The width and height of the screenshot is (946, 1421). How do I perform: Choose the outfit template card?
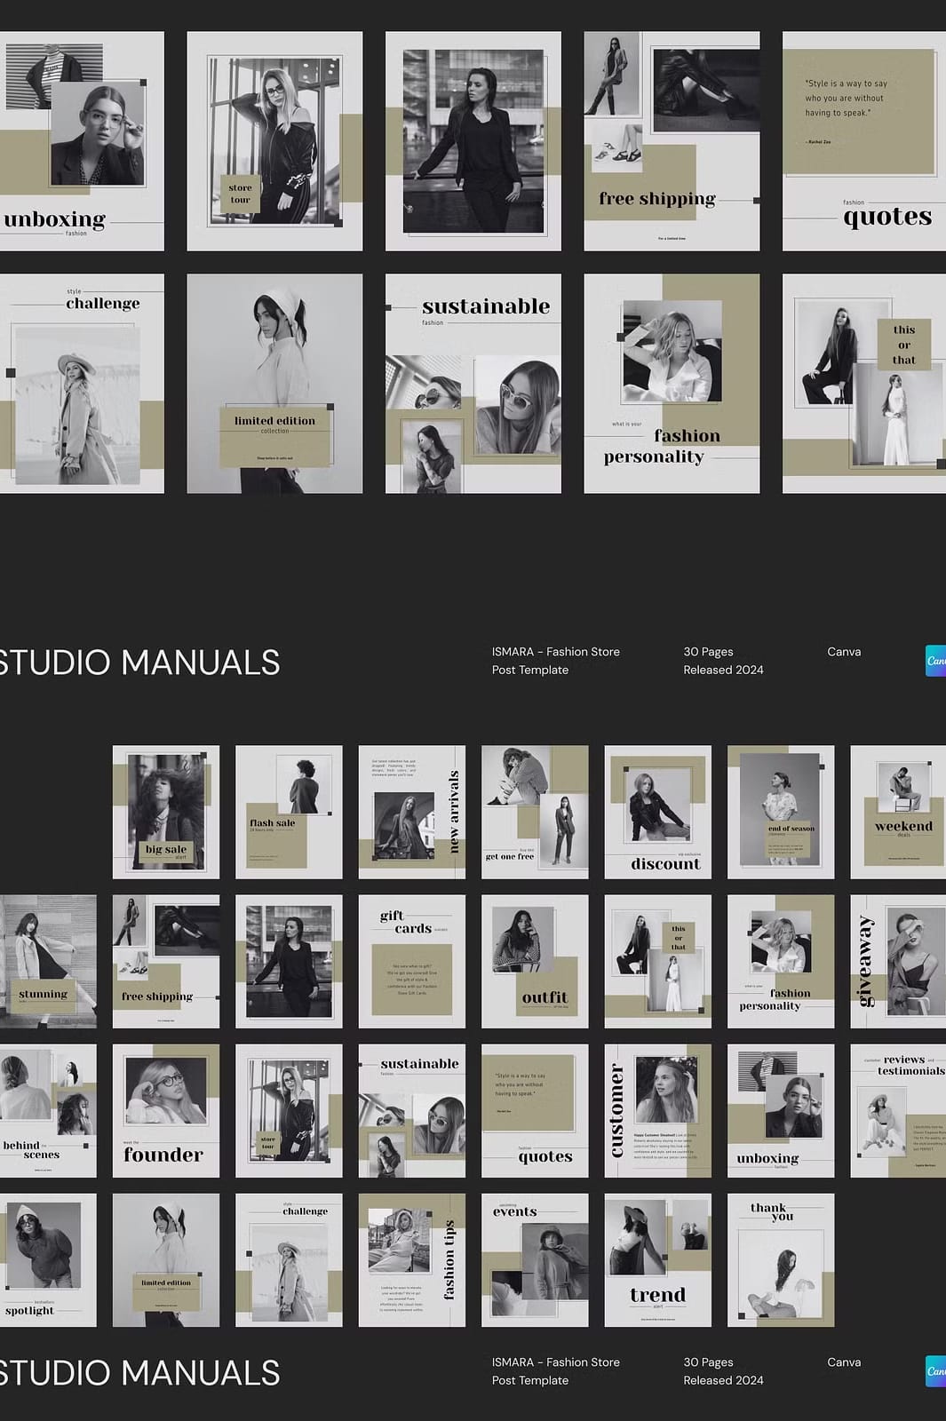[535, 961]
